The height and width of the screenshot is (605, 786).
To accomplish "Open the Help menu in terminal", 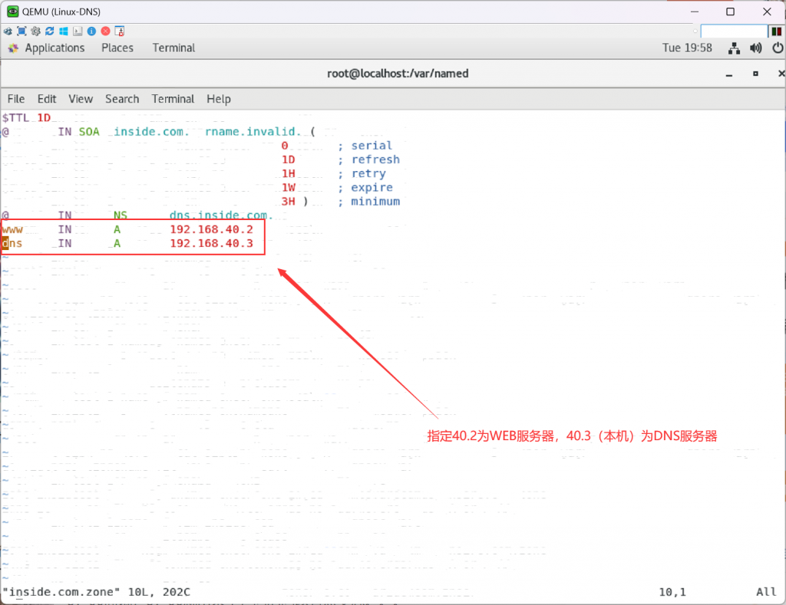I will click(x=219, y=99).
